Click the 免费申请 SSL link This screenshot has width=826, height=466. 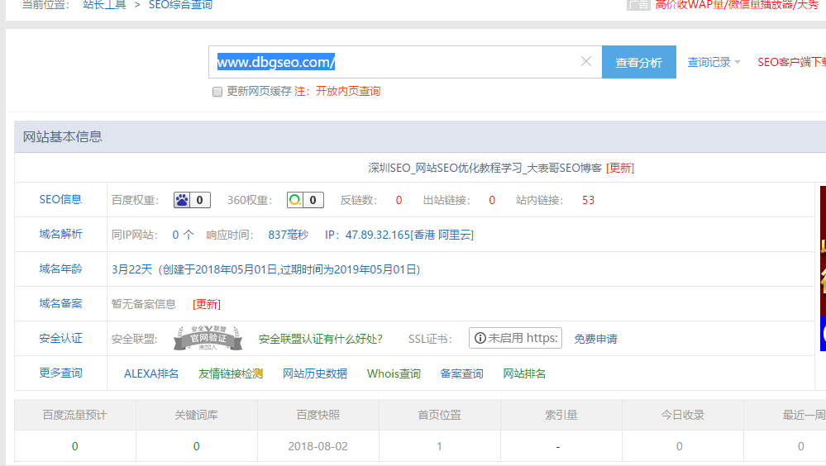pos(595,339)
